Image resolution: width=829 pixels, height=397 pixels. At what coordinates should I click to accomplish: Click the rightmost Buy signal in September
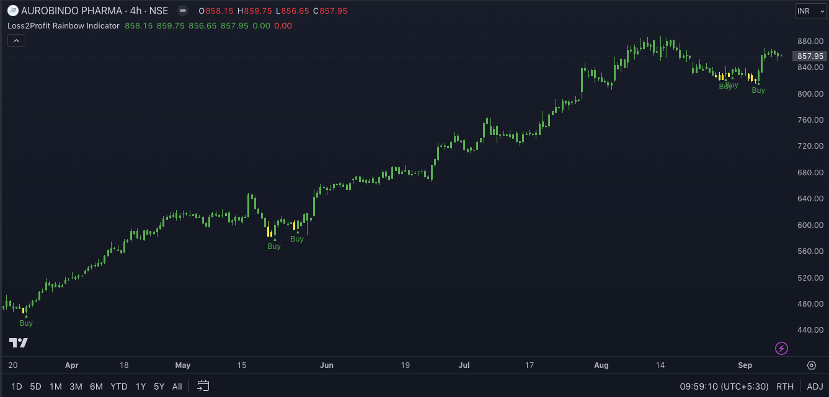coord(758,90)
